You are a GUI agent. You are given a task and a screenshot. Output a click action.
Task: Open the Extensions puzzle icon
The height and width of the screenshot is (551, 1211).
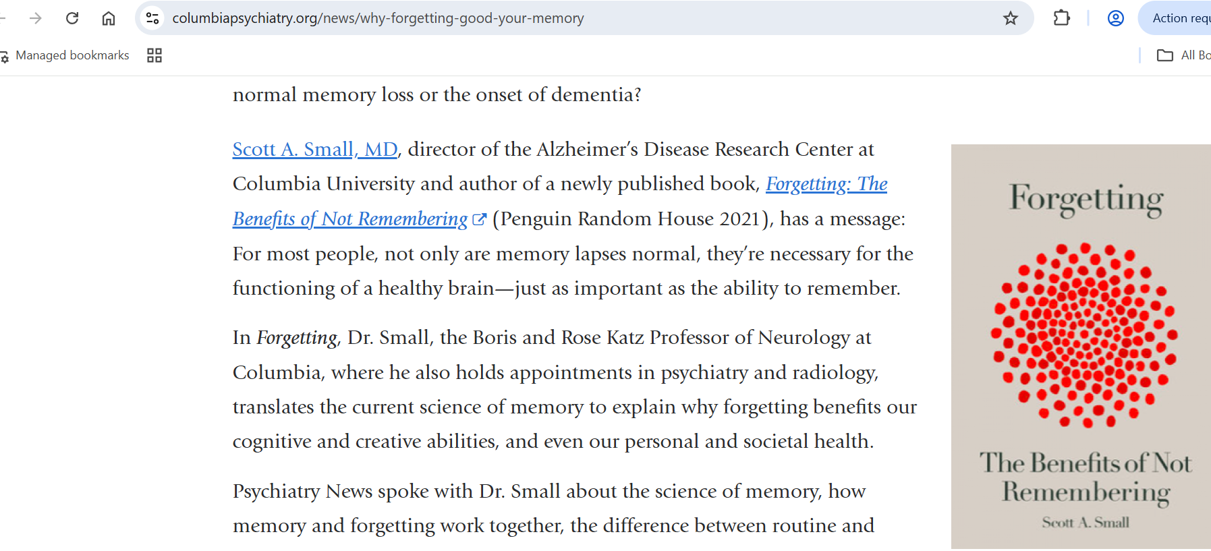coord(1061,18)
